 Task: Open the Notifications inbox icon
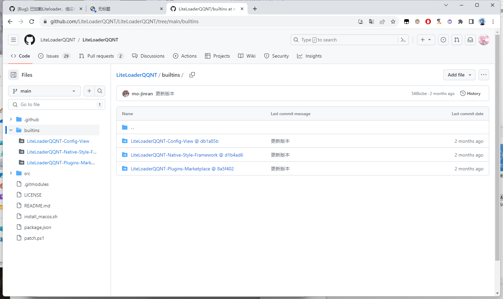470,40
